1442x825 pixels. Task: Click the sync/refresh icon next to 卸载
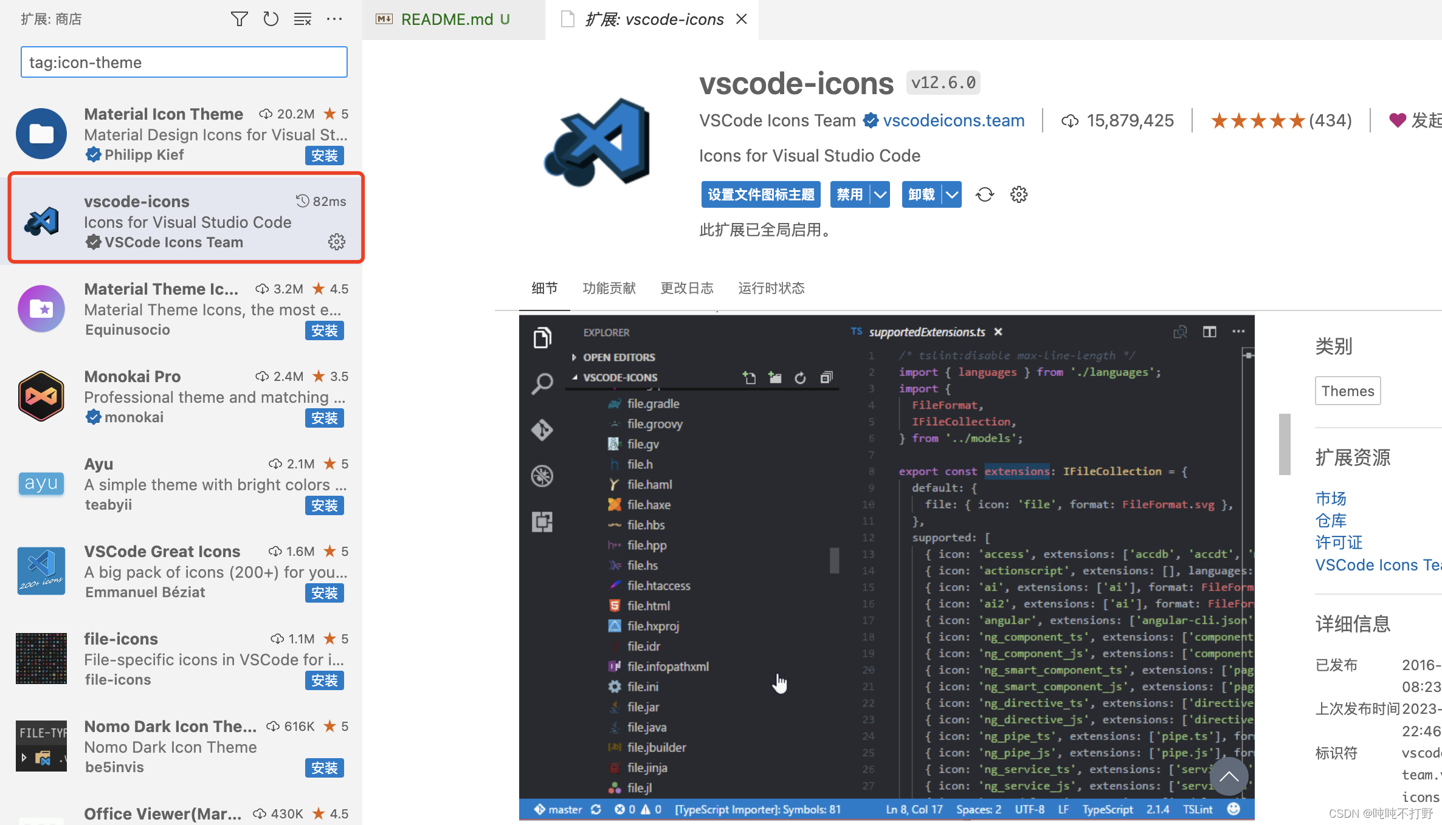coord(984,195)
